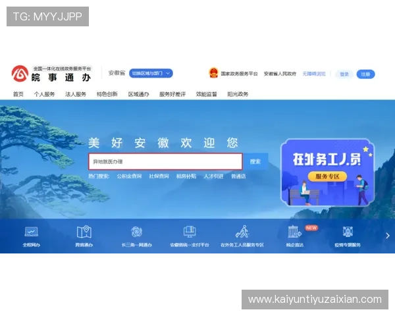
Task: Open 安徽省人民政府 link
Action: click(280, 74)
